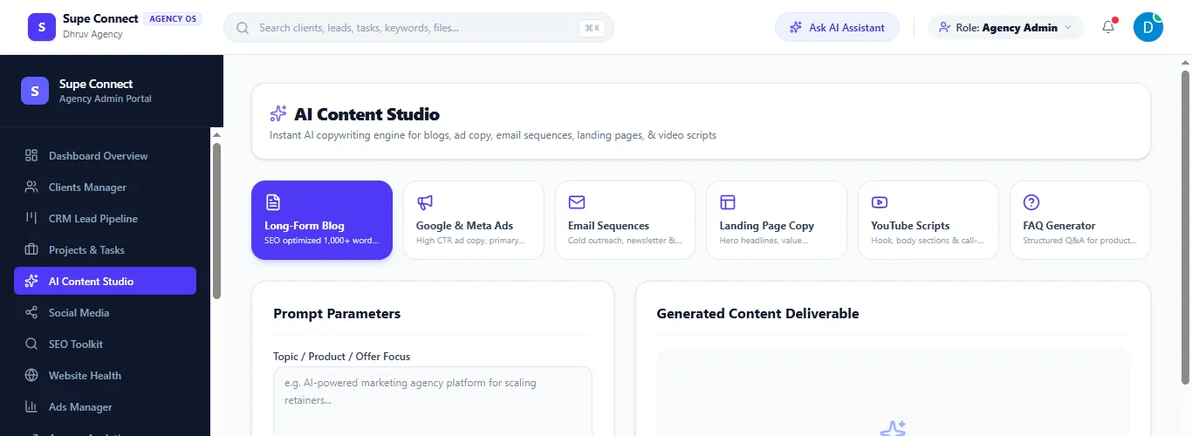Click the Projects & Tasks briefcase icon

click(31, 250)
